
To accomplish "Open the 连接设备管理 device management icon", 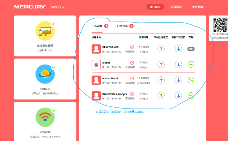I will [45, 31].
